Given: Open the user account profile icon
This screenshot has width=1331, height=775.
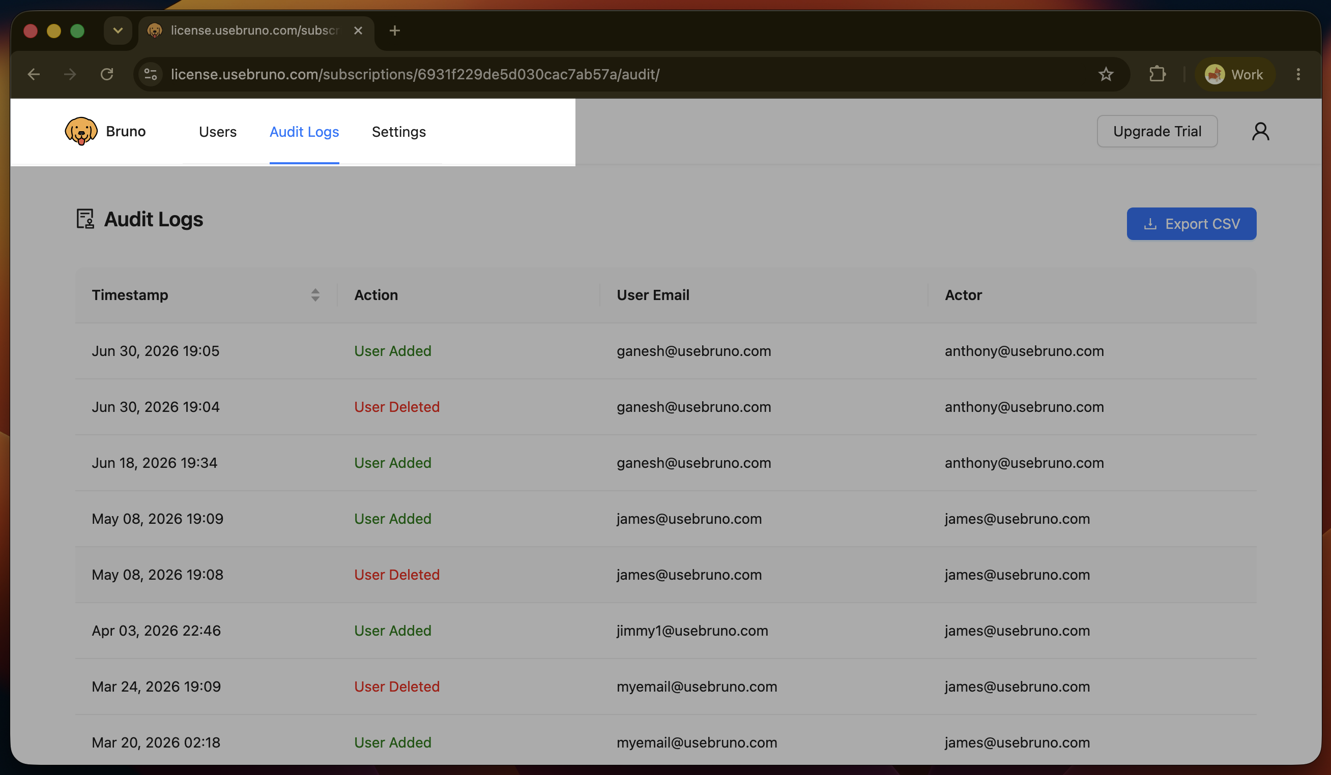Looking at the screenshot, I should [1260, 131].
